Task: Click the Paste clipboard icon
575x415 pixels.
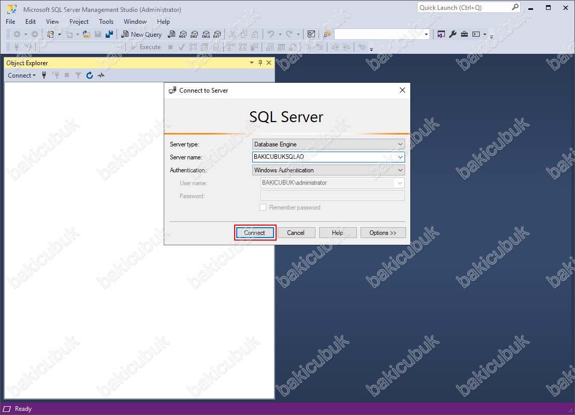Action: click(255, 35)
